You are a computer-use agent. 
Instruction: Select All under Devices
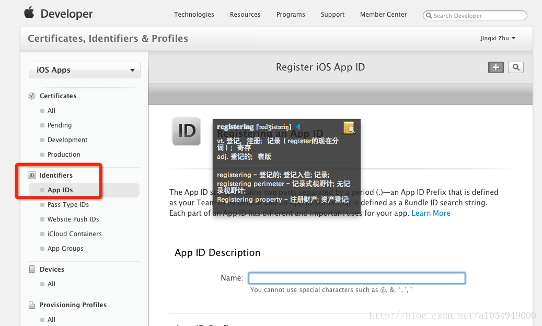(51, 284)
